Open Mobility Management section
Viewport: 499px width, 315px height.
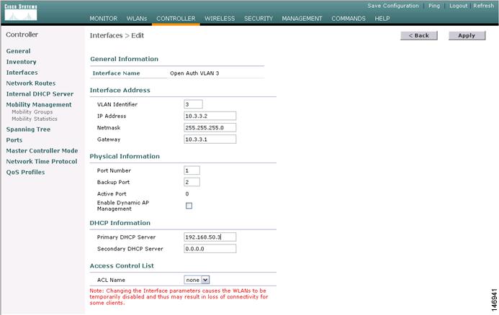point(39,104)
